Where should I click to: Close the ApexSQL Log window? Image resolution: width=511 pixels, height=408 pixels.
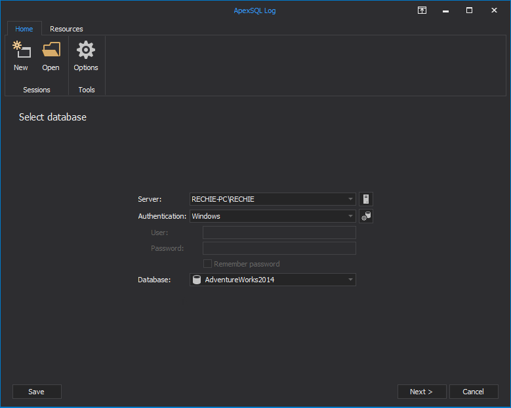click(493, 10)
